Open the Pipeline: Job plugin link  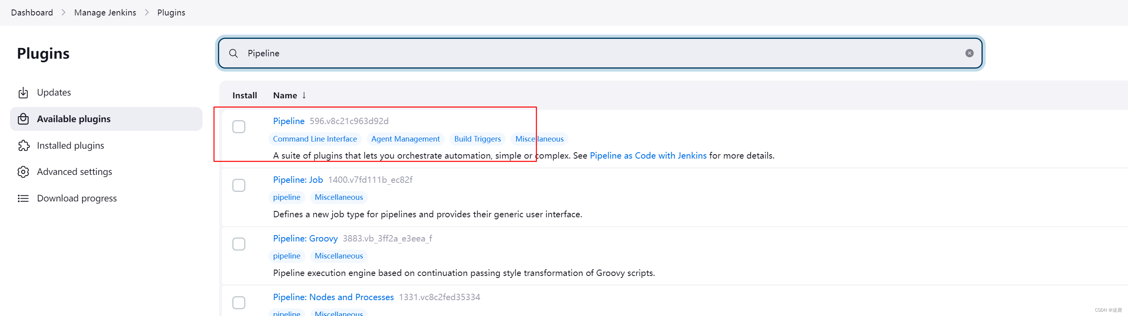click(x=298, y=180)
